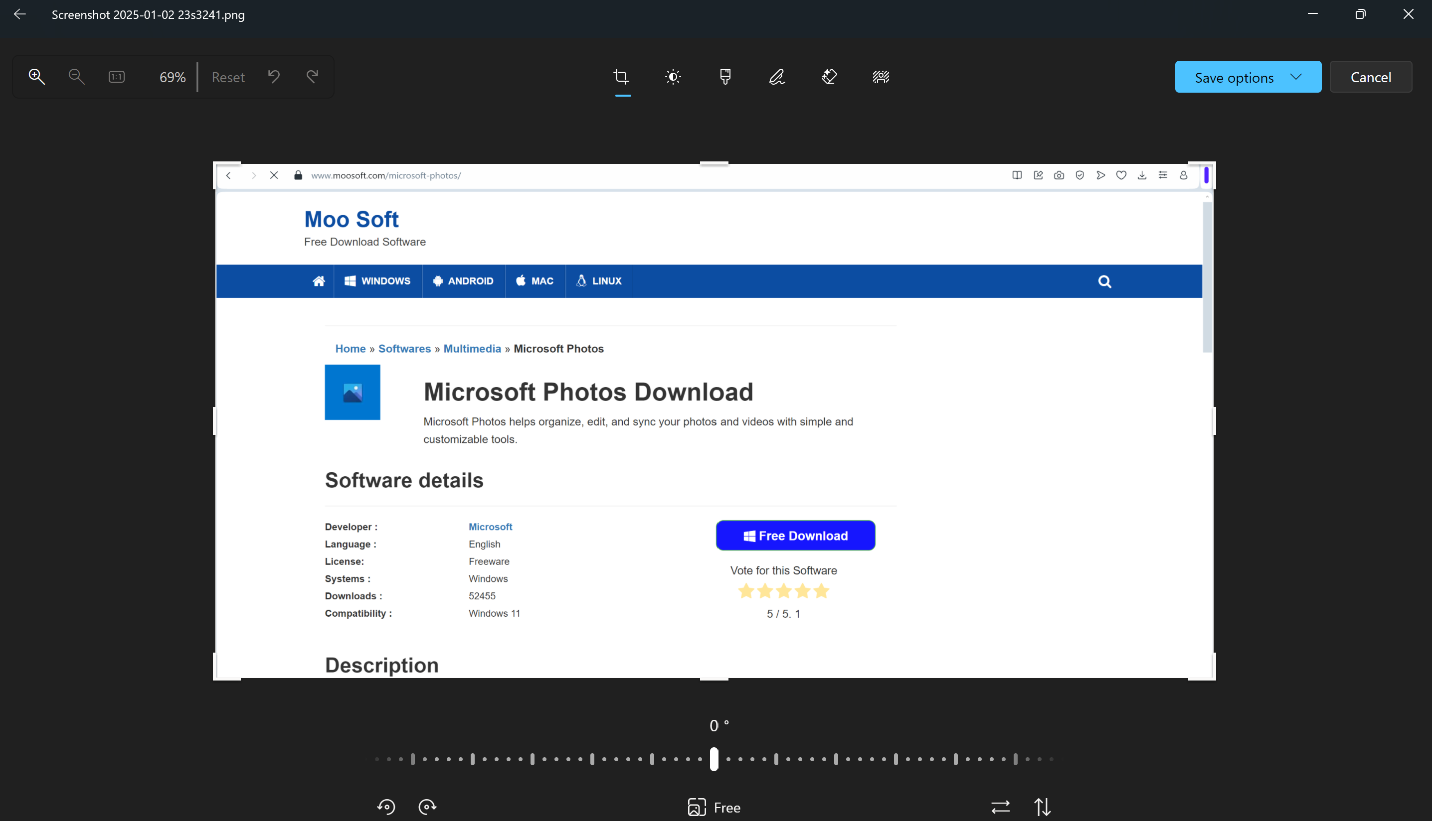This screenshot has height=821, width=1432.
Task: Rotate image counterclockwise 90 degrees
Action: [386, 807]
